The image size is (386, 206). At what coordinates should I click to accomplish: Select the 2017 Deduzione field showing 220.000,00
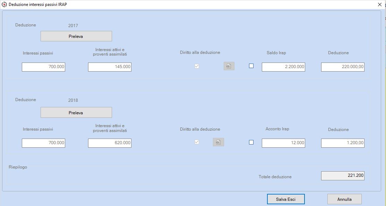(343, 67)
